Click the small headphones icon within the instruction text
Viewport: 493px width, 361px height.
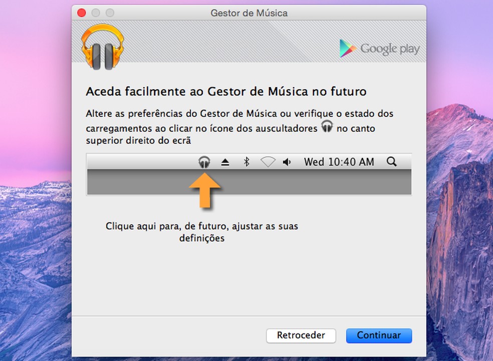click(x=327, y=126)
